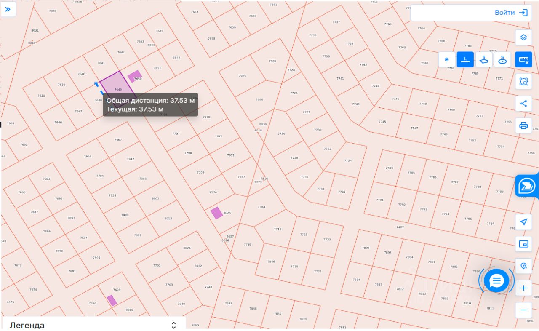Locate my current position
The height and width of the screenshot is (331, 539).
[523, 222]
